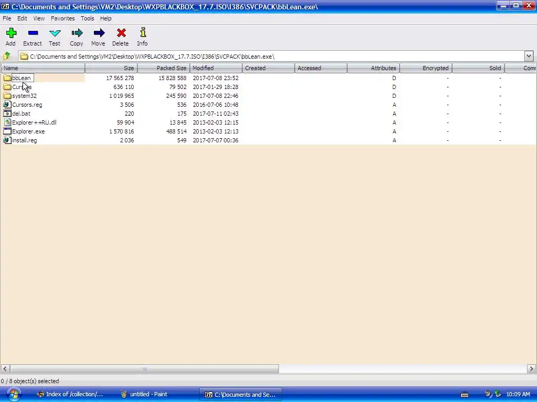Click the bbLean folder icon
Image resolution: width=537 pixels, height=402 pixels.
[x=7, y=78]
